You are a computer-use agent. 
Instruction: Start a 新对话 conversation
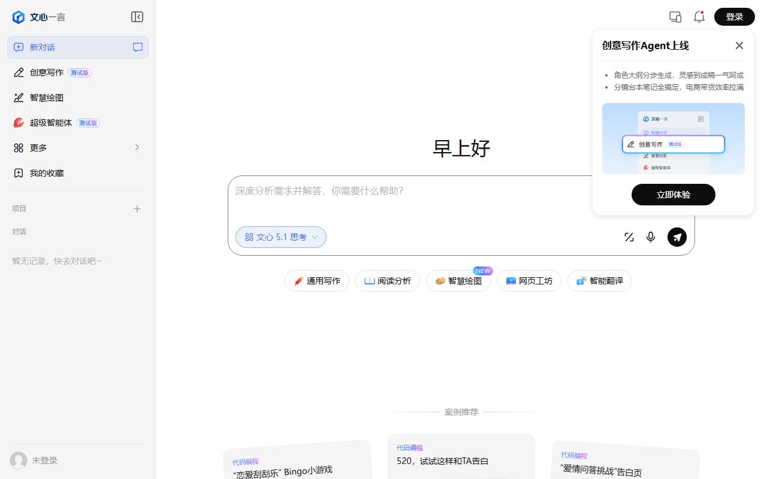(78, 47)
